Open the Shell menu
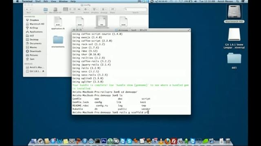 (x=38, y=1)
